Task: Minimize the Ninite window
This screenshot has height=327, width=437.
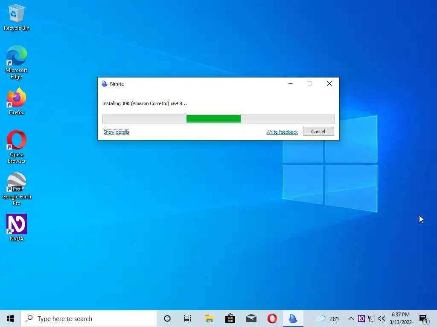Action: pyautogui.click(x=290, y=84)
